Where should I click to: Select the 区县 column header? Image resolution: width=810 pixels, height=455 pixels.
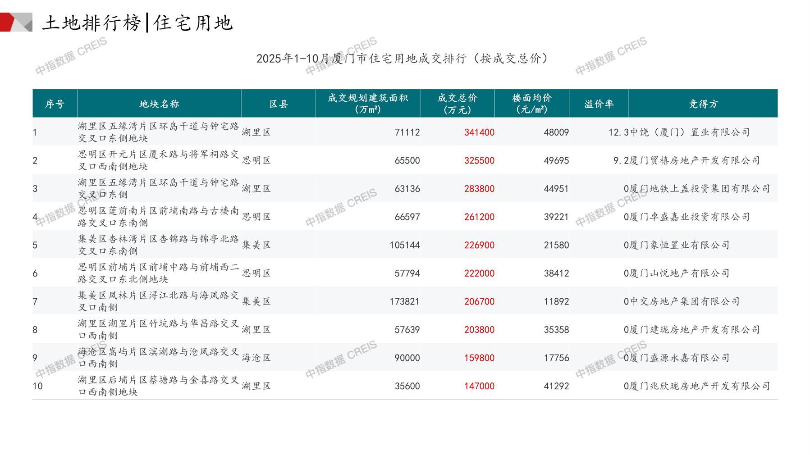coord(278,104)
